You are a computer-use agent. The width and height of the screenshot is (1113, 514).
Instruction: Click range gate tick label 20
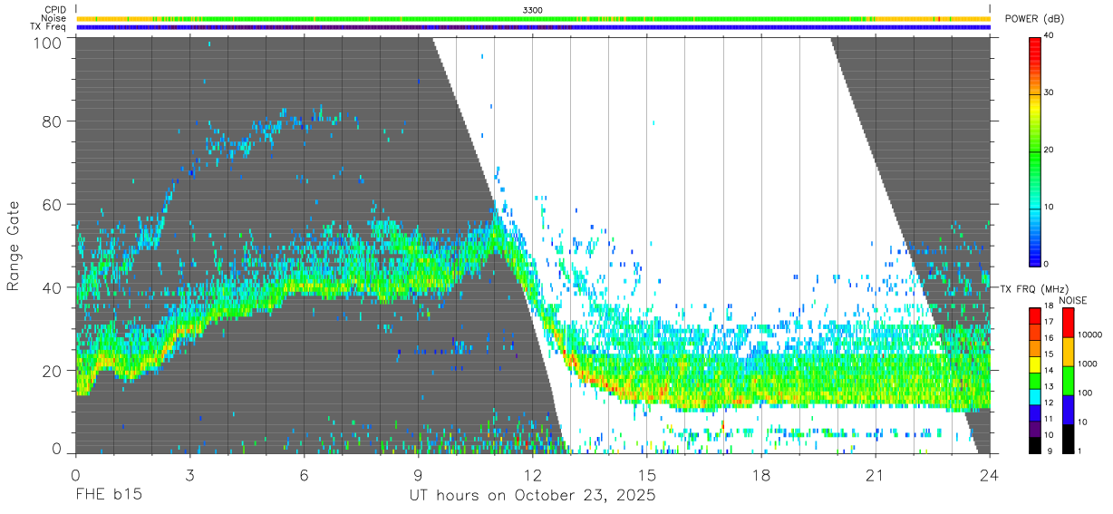coord(53,370)
